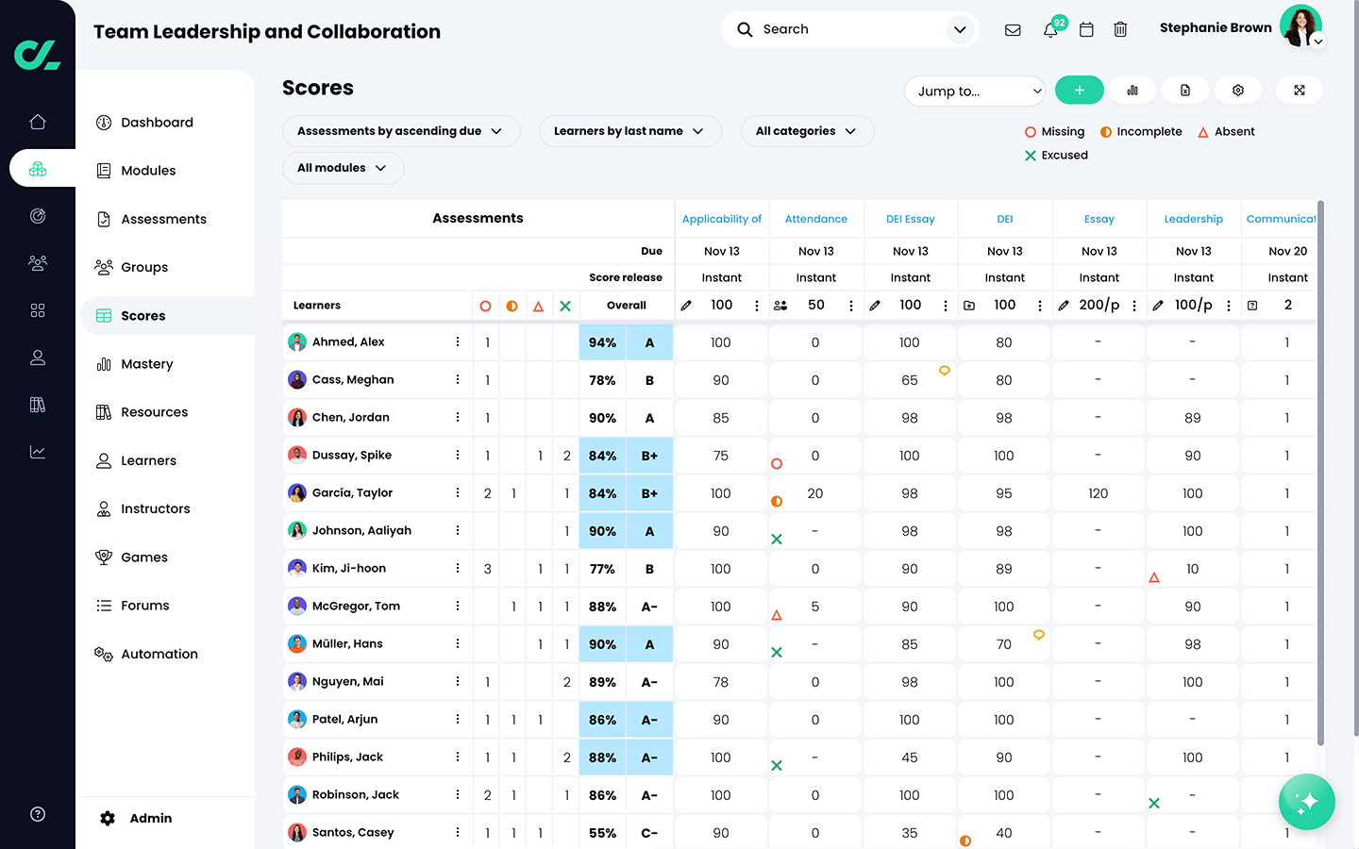The height and width of the screenshot is (849, 1359).
Task: Open Resources in the side menu
Action: pyautogui.click(x=154, y=412)
